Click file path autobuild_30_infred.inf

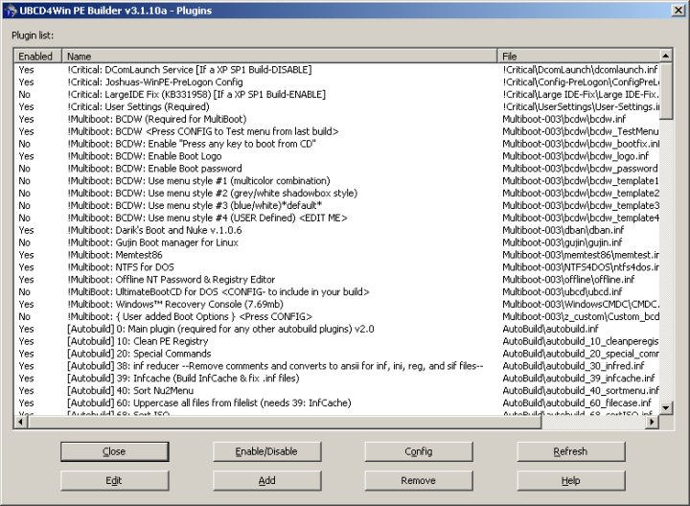coord(573,366)
